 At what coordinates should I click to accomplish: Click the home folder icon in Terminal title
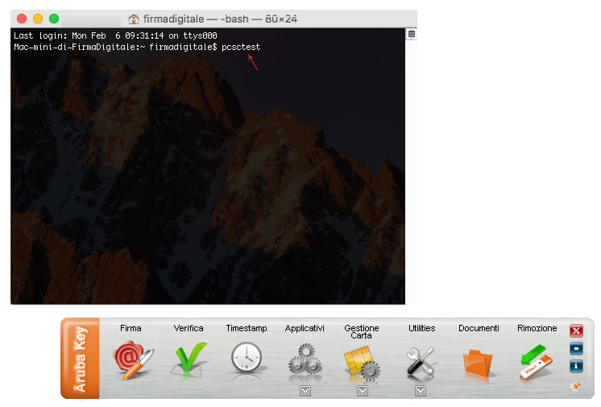(x=134, y=19)
